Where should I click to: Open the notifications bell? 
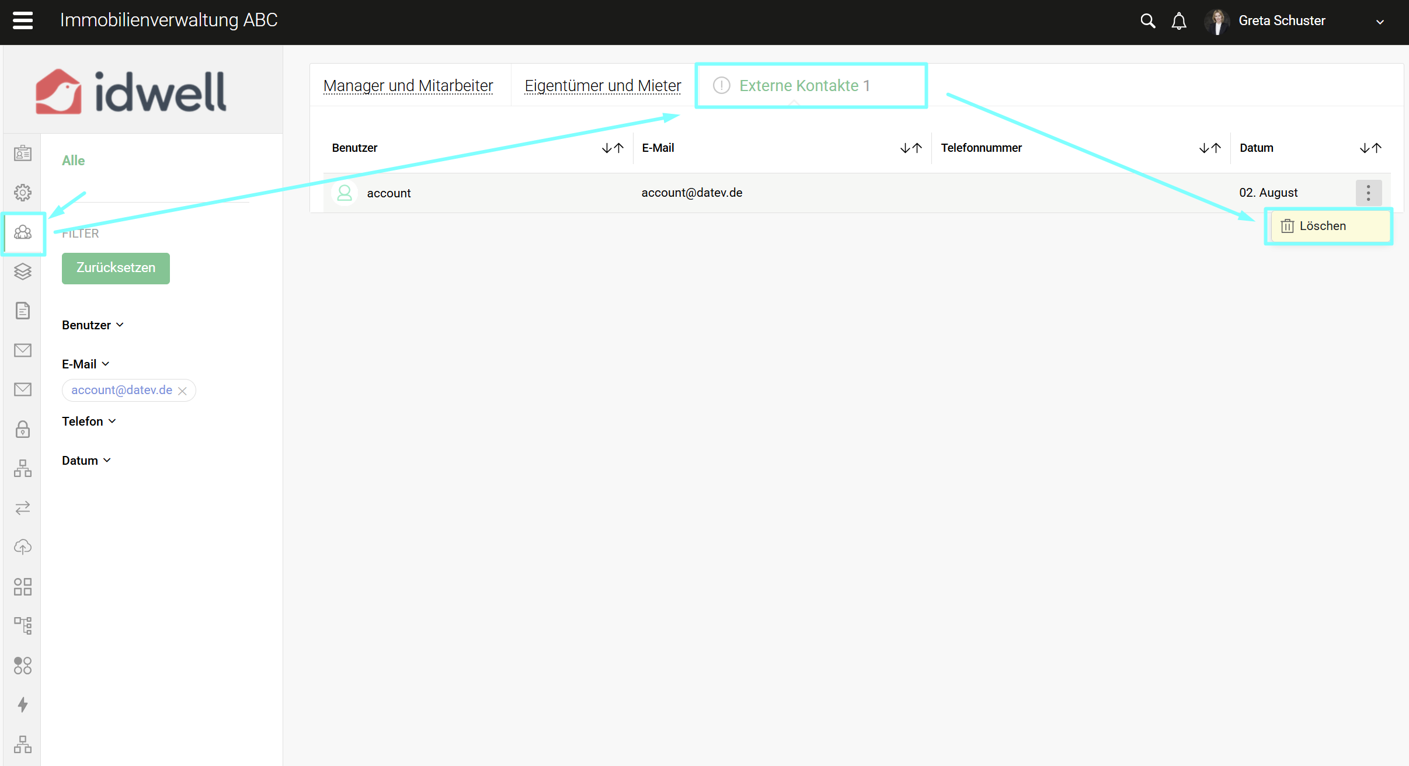tap(1179, 21)
